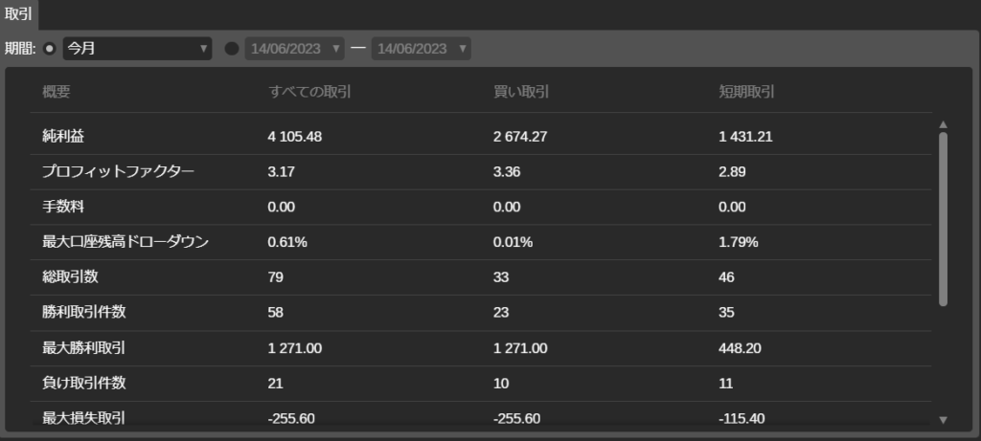Open the start date 14/06/2023 dropdown
Viewport: 981px width, 441px height.
coord(294,48)
